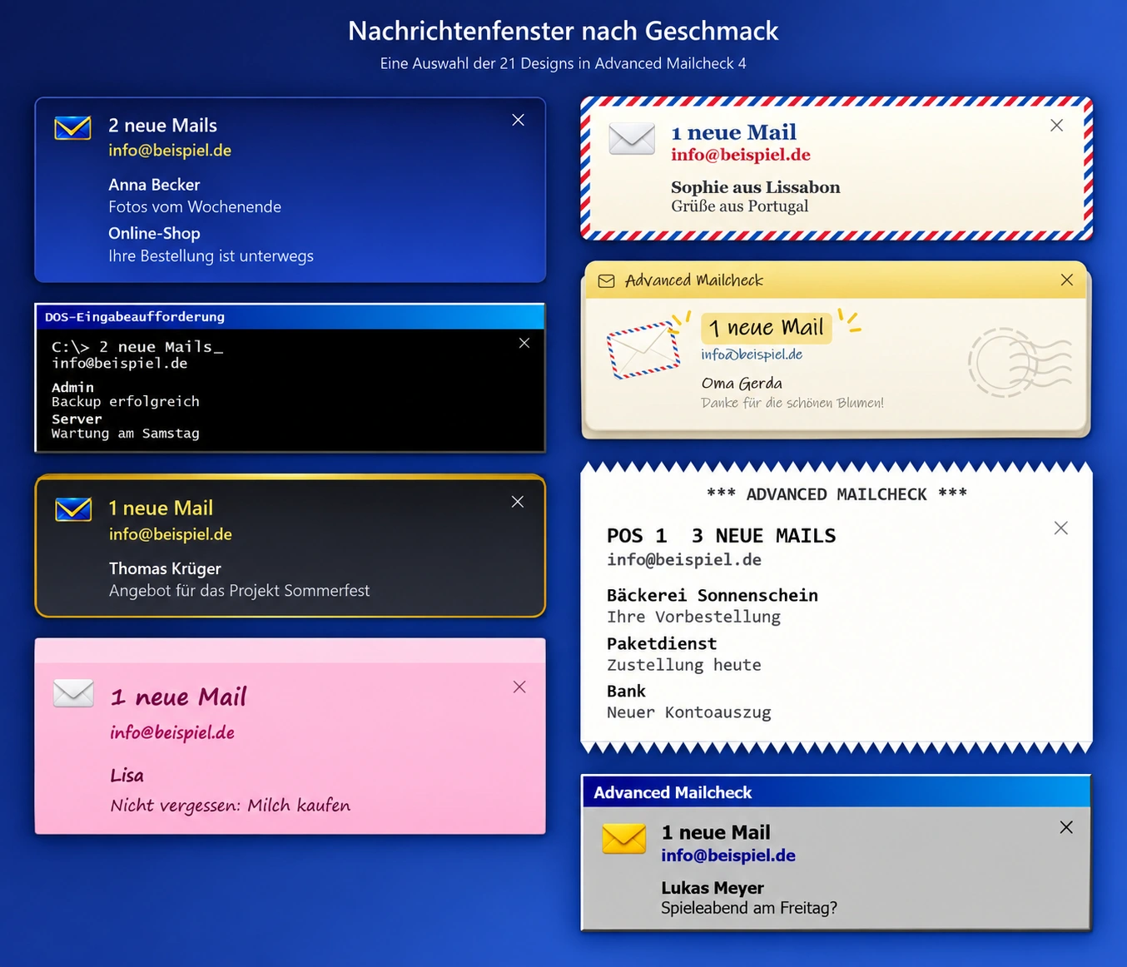Click info@beispiel.de on the POS 1 receipt
The width and height of the screenshot is (1127, 967).
684,560
